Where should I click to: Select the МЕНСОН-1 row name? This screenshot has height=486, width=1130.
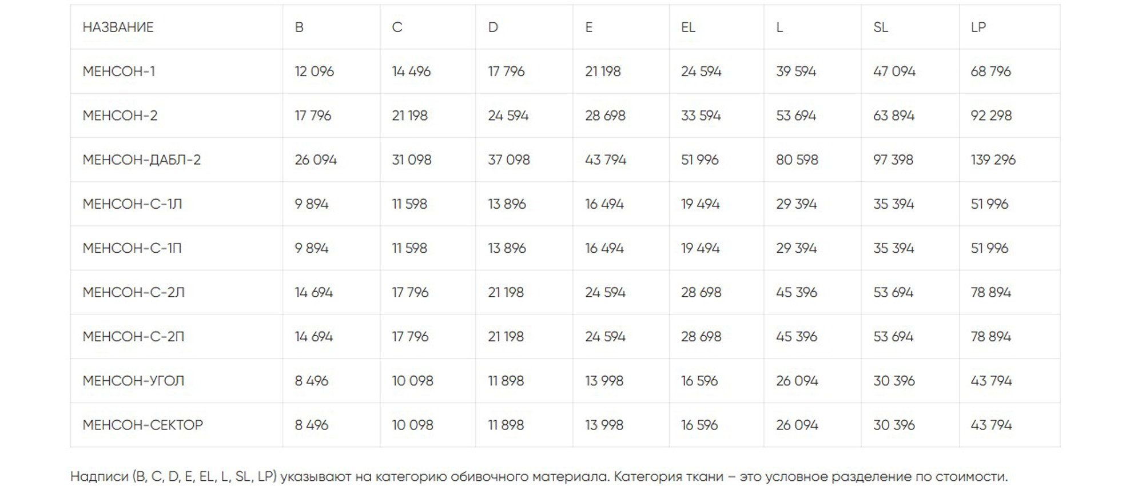point(119,71)
